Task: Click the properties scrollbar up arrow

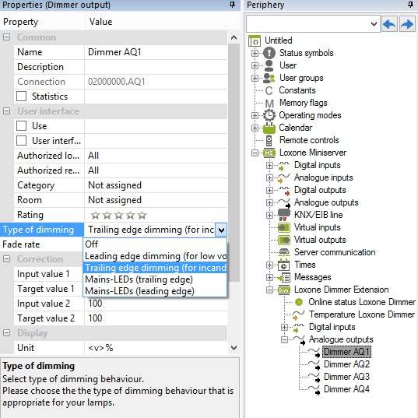Action: (x=234, y=37)
